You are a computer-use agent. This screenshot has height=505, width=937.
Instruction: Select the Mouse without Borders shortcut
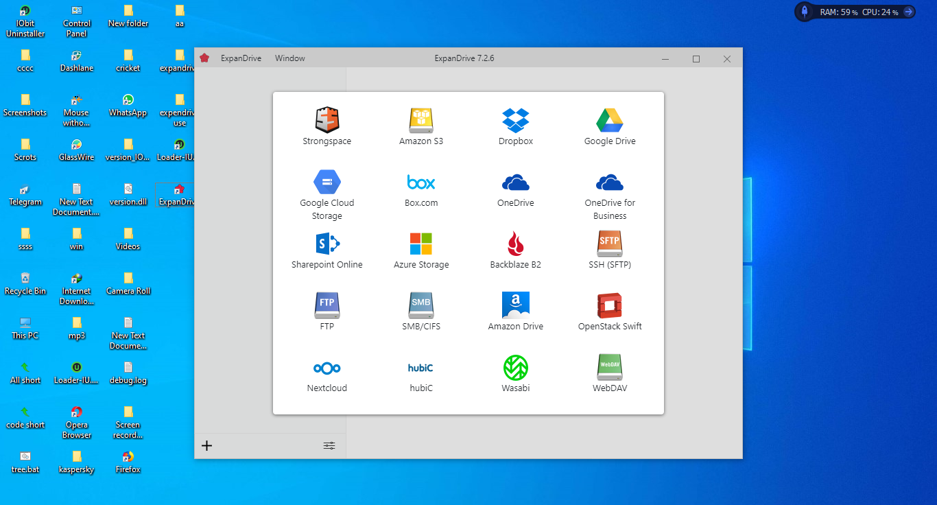pos(77,110)
